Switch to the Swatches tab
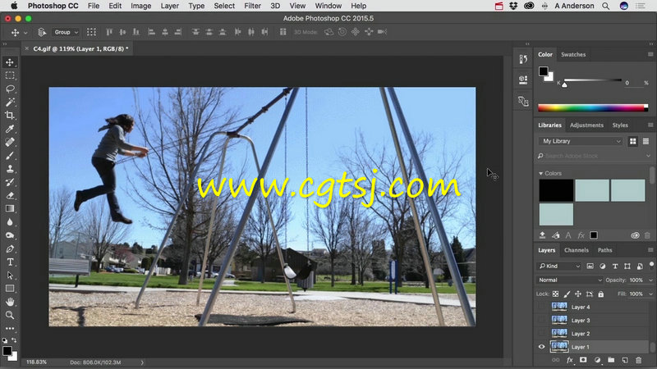This screenshot has width=657, height=369. pyautogui.click(x=573, y=54)
